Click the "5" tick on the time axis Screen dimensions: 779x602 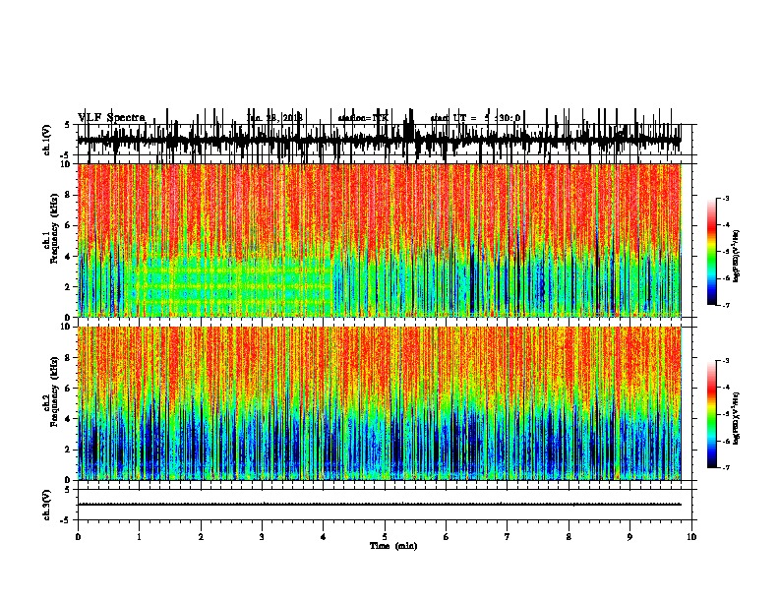[x=385, y=537]
